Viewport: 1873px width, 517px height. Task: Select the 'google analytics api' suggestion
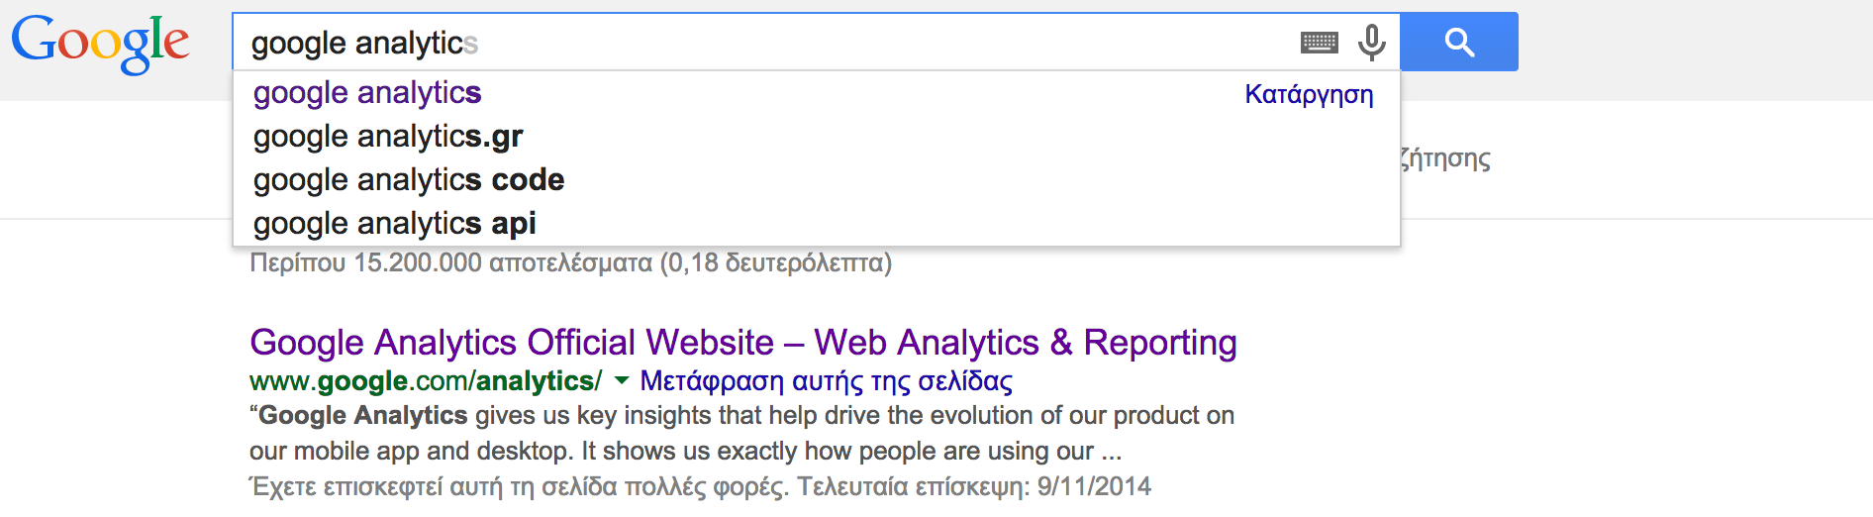pyautogui.click(x=395, y=224)
